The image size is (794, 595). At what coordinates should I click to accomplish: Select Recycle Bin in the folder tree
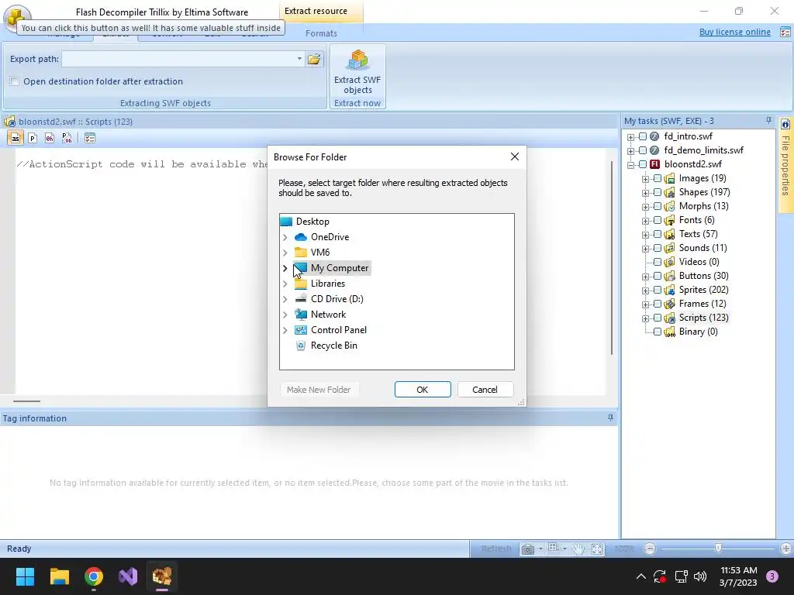click(333, 346)
